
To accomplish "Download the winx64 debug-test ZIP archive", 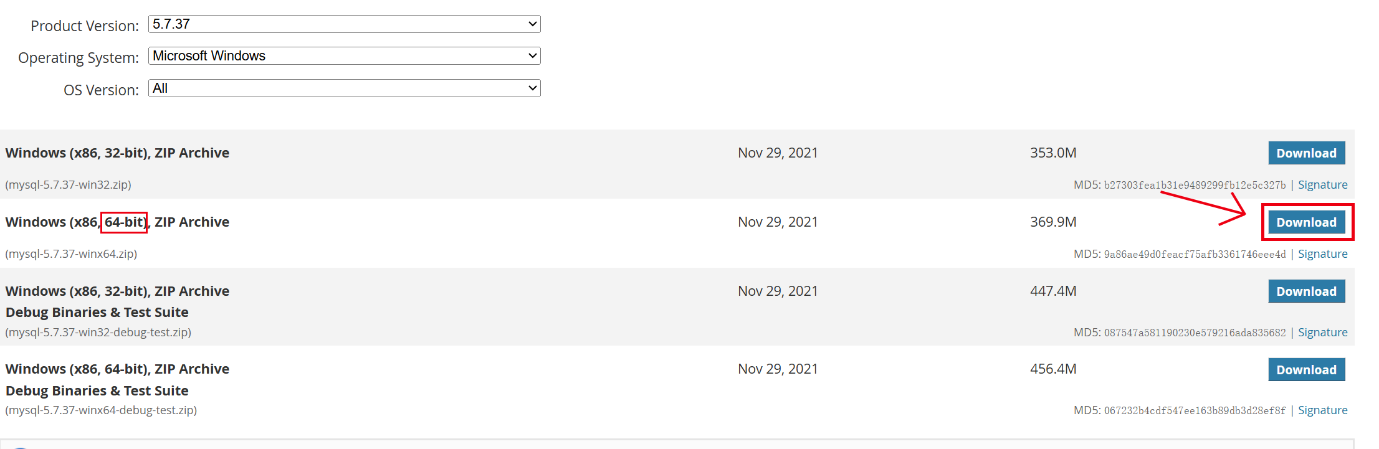I will [1306, 370].
